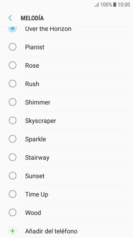
Task: Tap the Pianist ringtone name
Action: click(x=35, y=47)
